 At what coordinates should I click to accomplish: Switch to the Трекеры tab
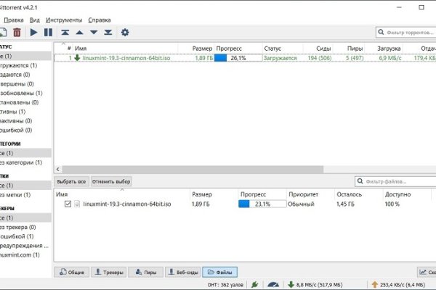click(x=109, y=272)
